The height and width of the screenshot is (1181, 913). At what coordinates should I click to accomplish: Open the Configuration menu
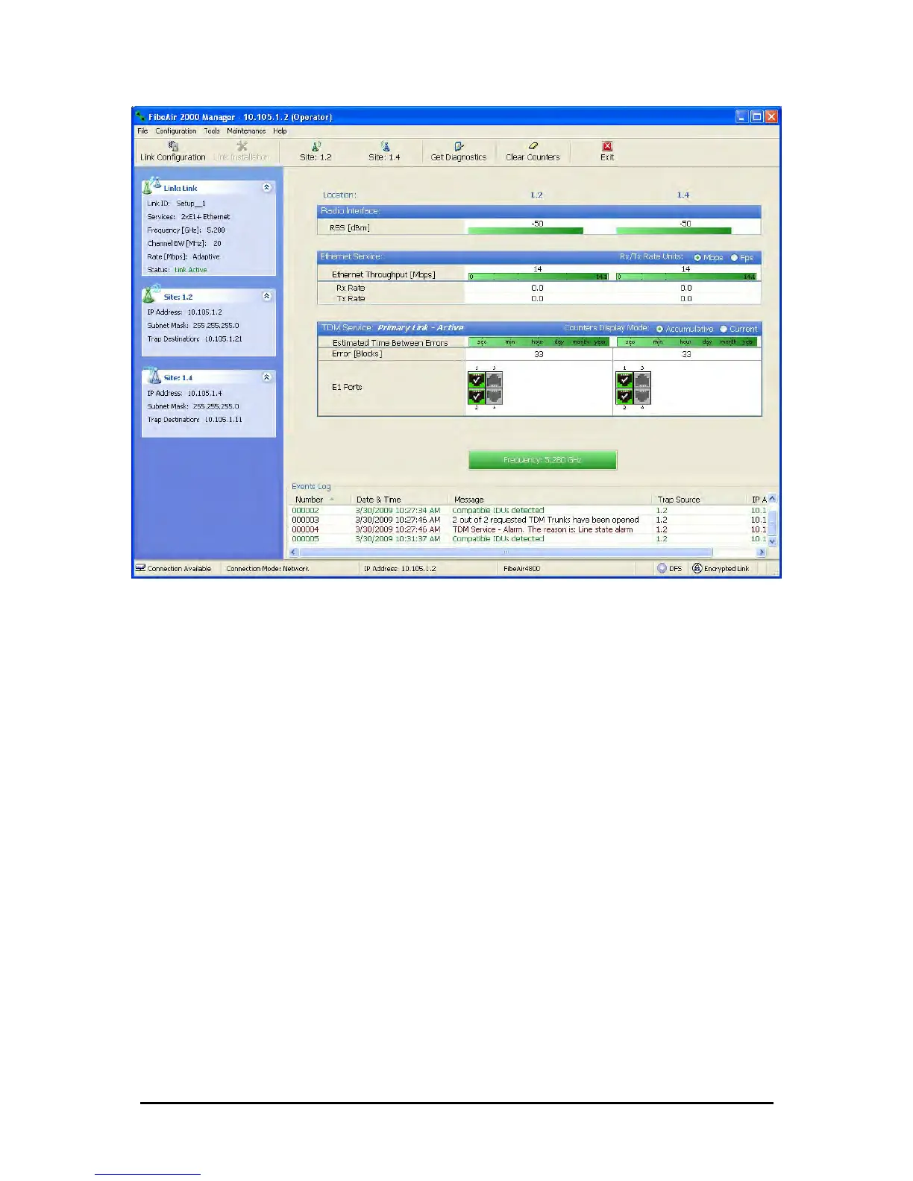[x=176, y=131]
